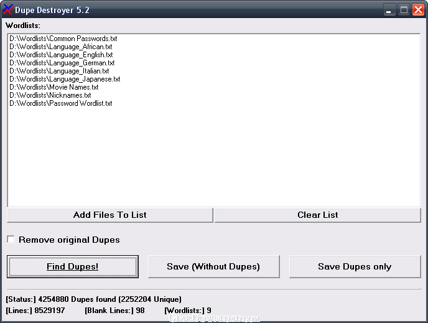Clear the wordlist with Clear List
Viewport: 428px width, 323px height.
pyautogui.click(x=318, y=215)
